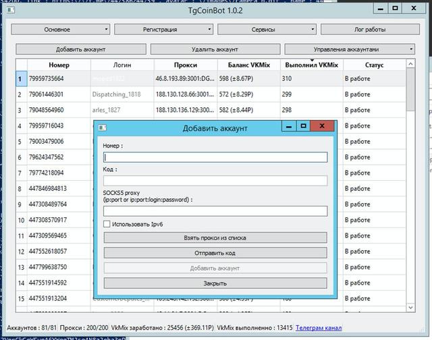Screen dimensions: 432x340
Task: Select number 447552618057 row
Action: pyautogui.click(x=59, y=251)
